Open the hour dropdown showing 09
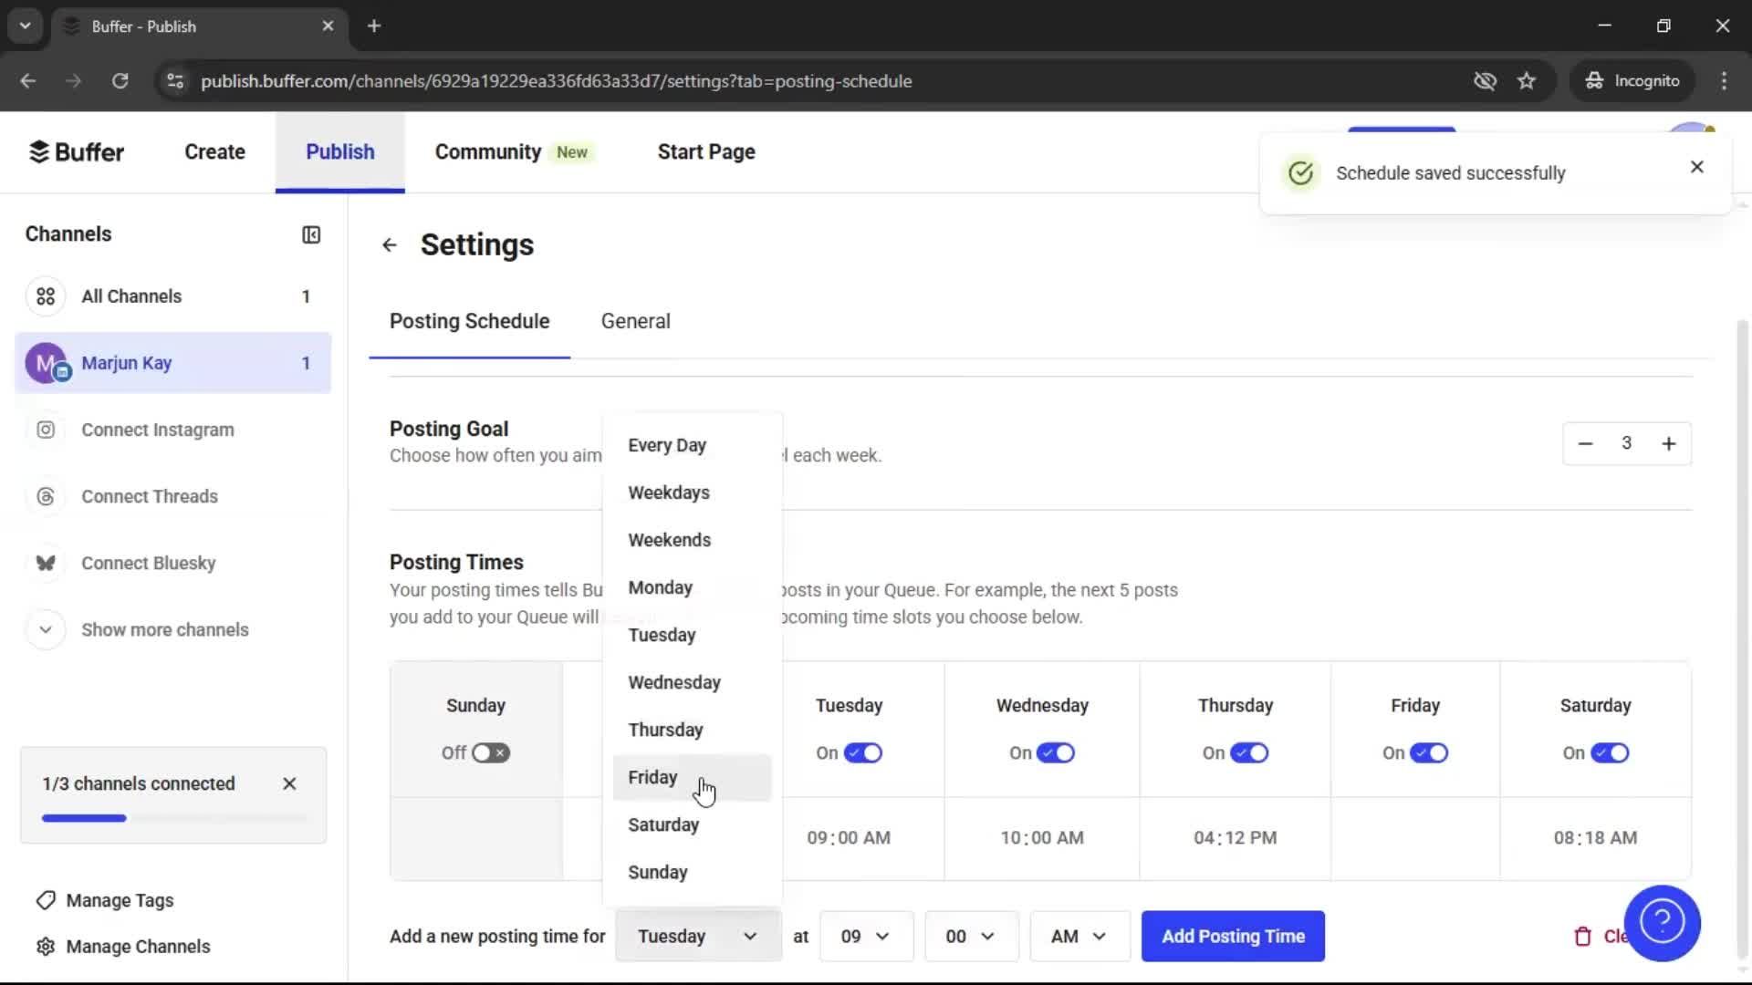Viewport: 1752px width, 985px height. coord(865,936)
